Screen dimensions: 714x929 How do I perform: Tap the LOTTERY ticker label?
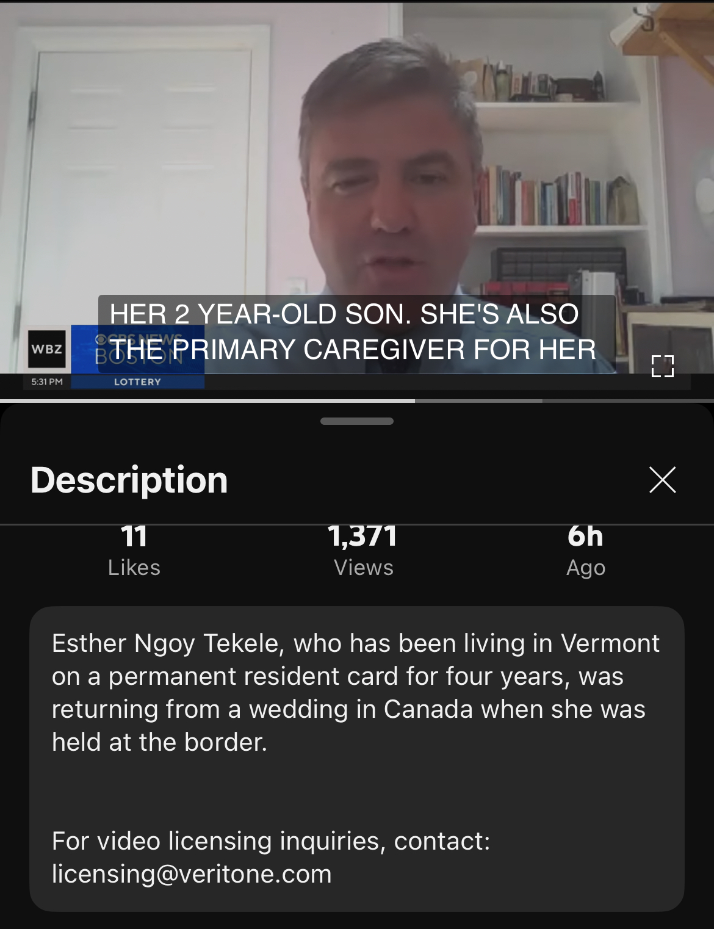pyautogui.click(x=138, y=381)
